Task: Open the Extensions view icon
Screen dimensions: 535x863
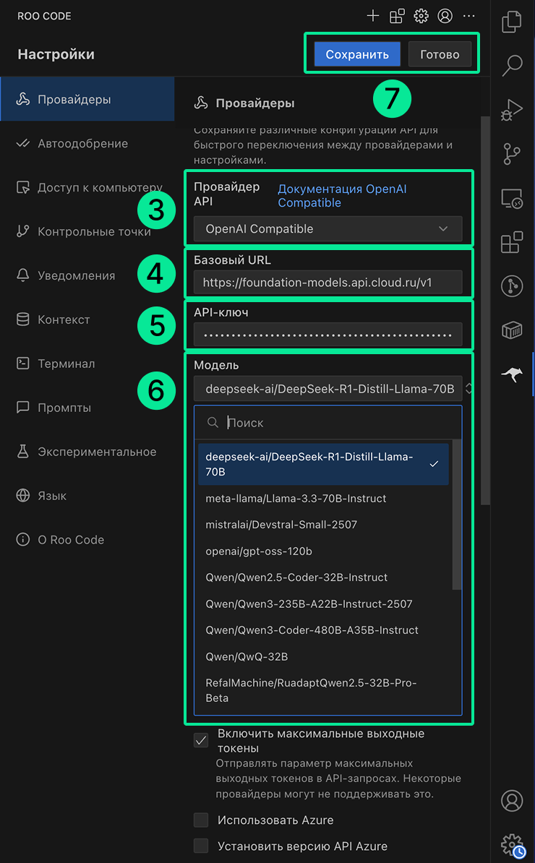Action: click(x=512, y=242)
